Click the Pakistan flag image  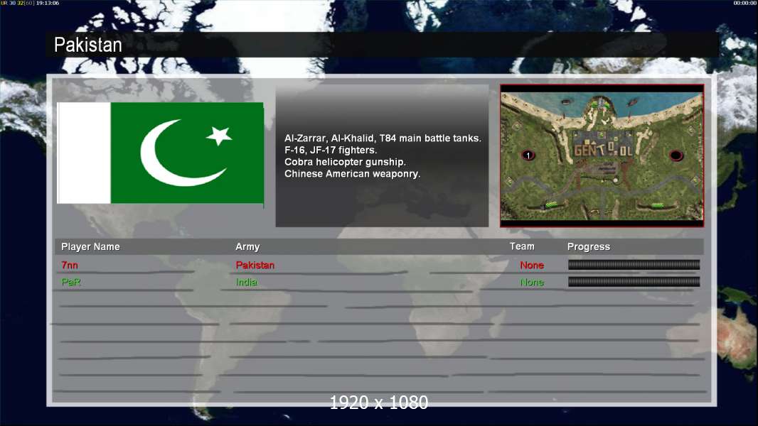(x=161, y=153)
